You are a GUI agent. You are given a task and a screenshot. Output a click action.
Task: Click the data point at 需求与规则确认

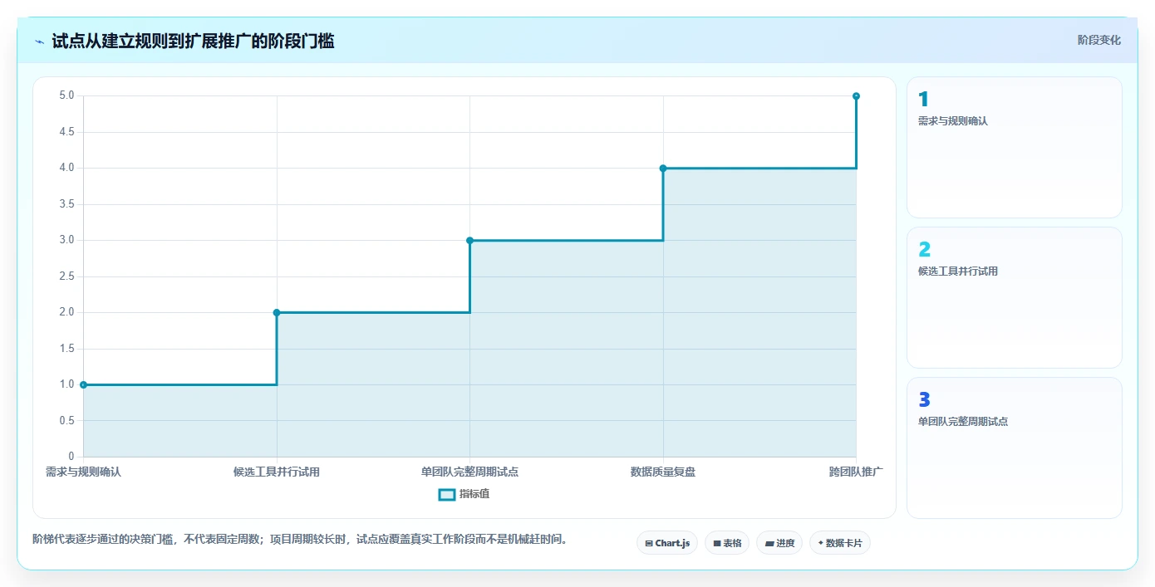[x=83, y=384]
